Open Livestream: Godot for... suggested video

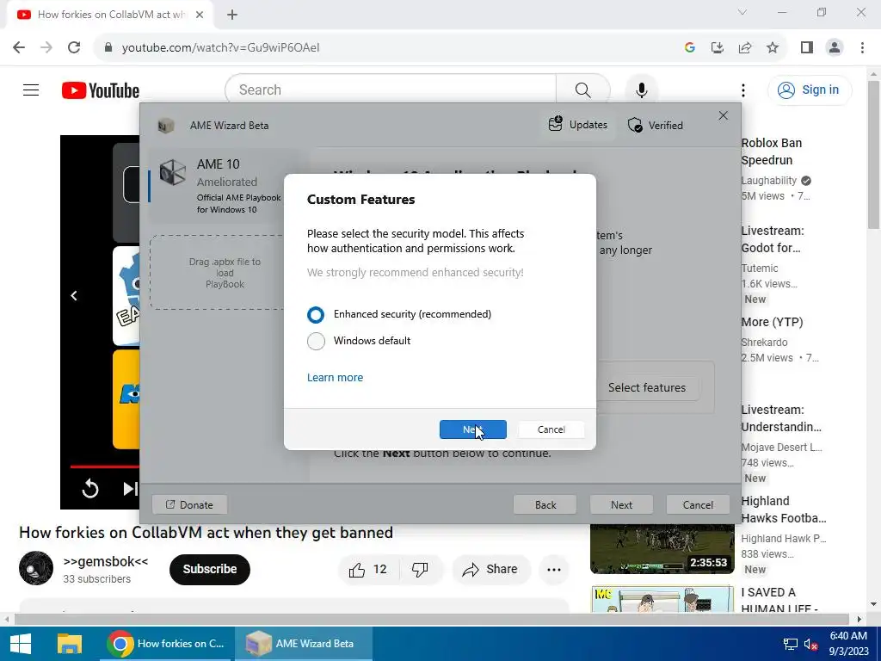[773, 239]
